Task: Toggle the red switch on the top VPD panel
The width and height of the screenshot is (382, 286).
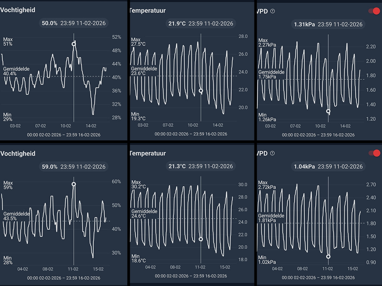Action: pos(374,11)
